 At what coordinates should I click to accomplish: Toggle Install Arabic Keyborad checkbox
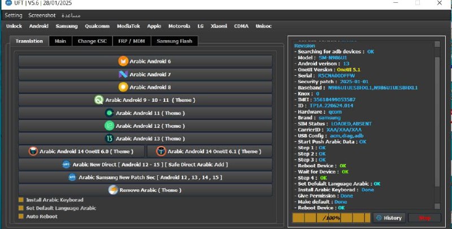click(21, 200)
